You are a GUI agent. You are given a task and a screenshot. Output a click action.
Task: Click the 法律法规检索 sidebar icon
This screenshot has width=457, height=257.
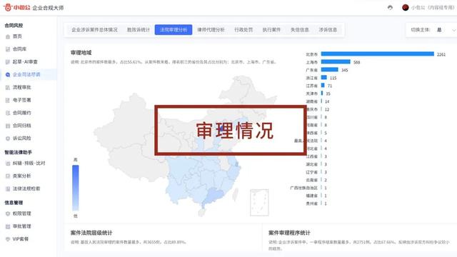8,188
